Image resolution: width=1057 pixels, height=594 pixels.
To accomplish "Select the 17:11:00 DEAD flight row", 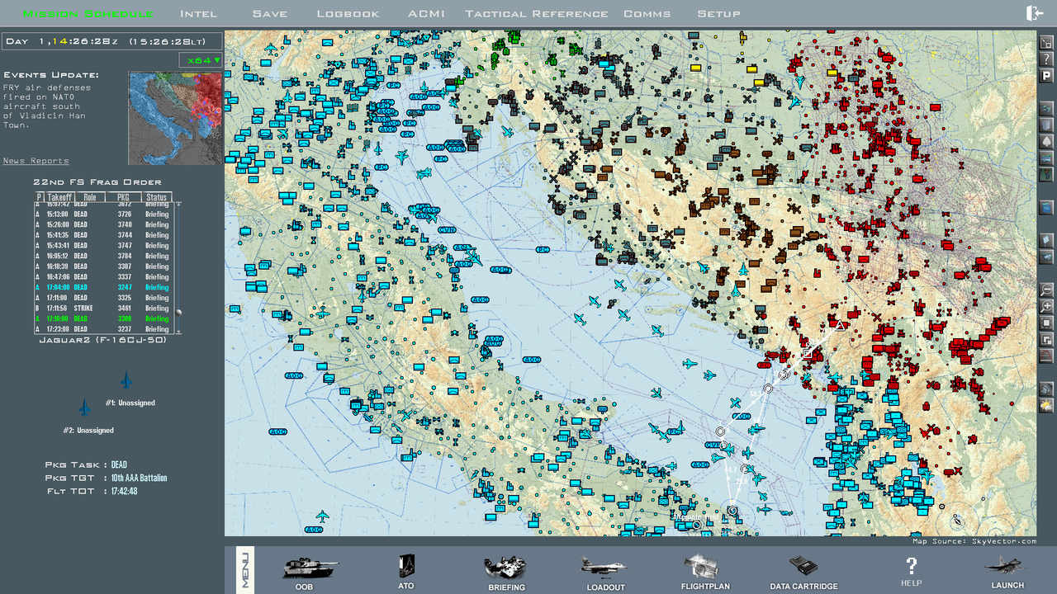I will [103, 298].
